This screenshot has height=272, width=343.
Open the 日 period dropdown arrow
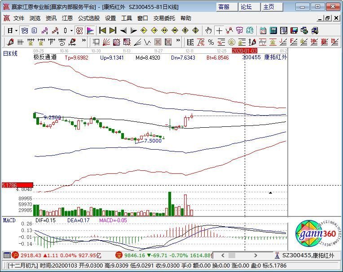(16, 31)
